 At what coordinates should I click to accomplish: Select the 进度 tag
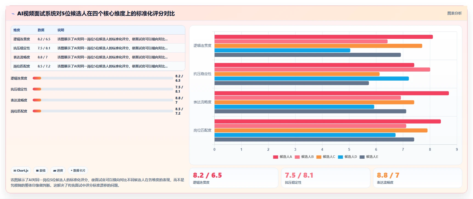(x=58, y=170)
